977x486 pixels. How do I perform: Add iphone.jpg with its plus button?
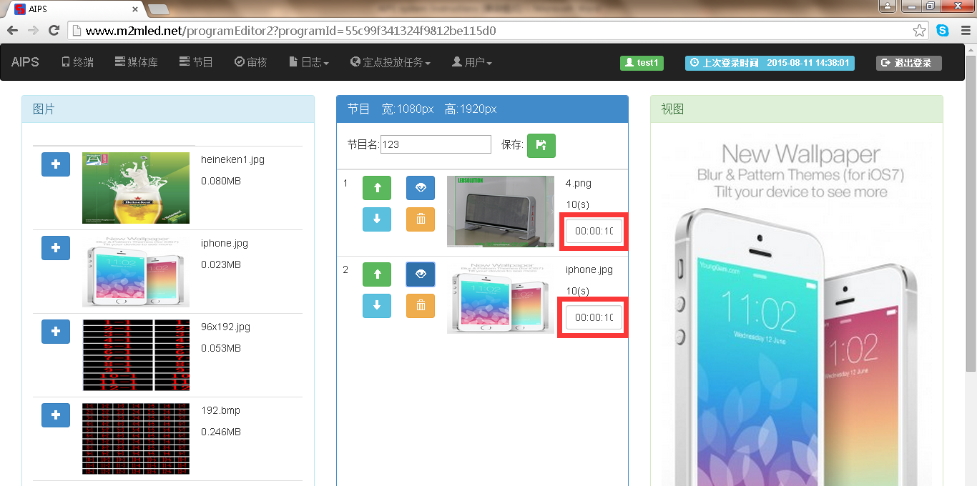click(56, 248)
